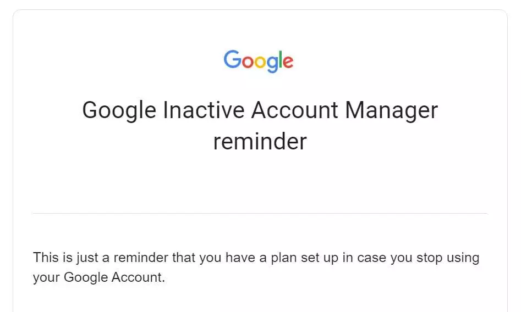The width and height of the screenshot is (521, 312).
Task: Click 'your Google Account.' in the body text
Action: (x=98, y=277)
